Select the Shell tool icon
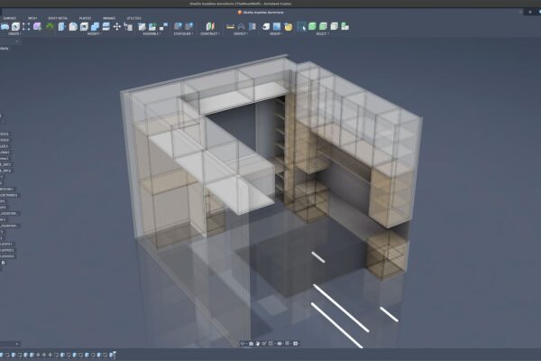The image size is (541, 361). tap(84, 26)
